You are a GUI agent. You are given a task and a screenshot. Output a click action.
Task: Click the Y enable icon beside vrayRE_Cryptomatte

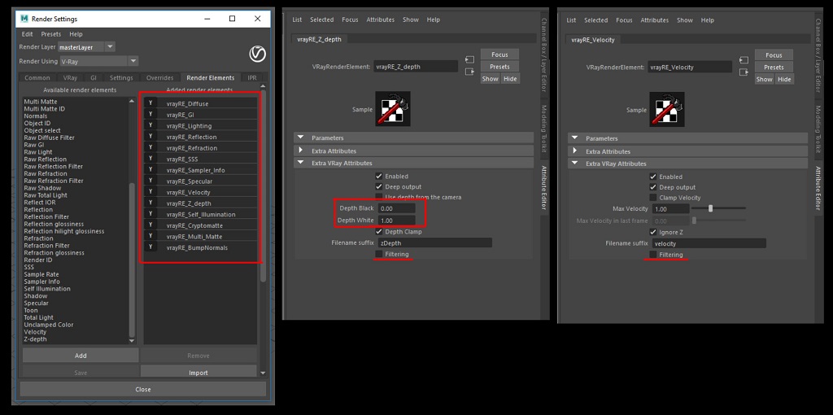click(x=150, y=225)
